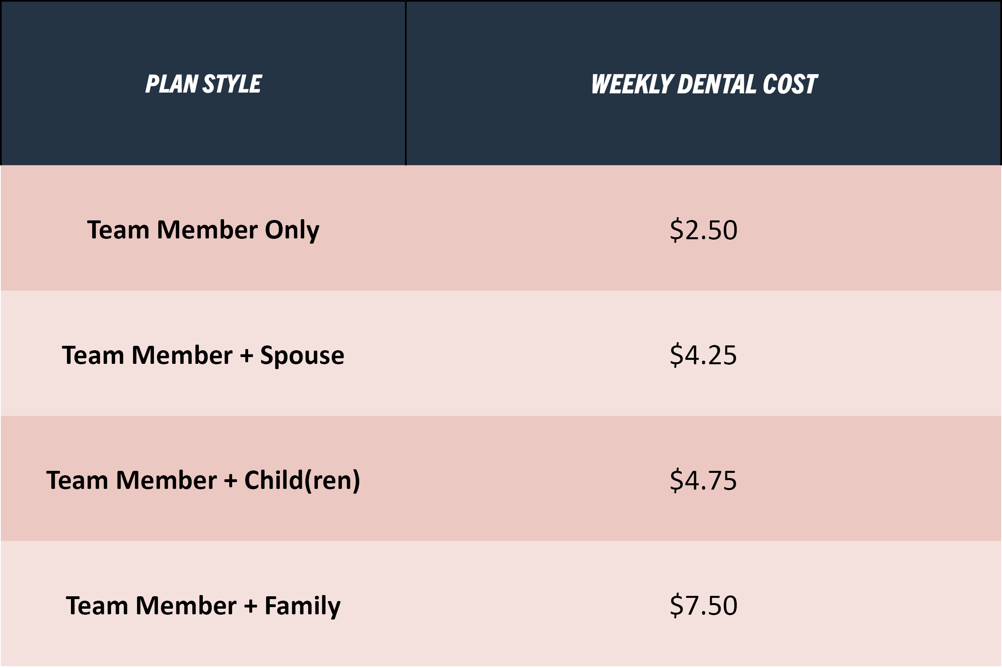Click the $4.25 weekly cost
The height and width of the screenshot is (668, 1002).
point(703,355)
